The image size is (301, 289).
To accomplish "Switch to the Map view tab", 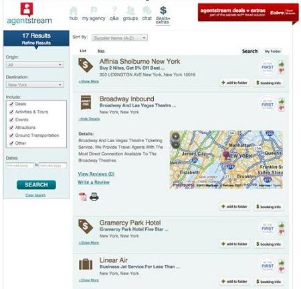I will coord(101,51).
